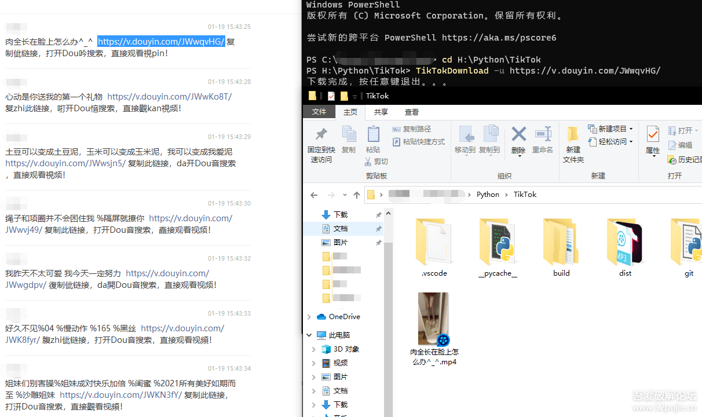This screenshot has width=702, height=417.
Task: Click Copy path (复制路径) in ribbon
Action: (412, 129)
